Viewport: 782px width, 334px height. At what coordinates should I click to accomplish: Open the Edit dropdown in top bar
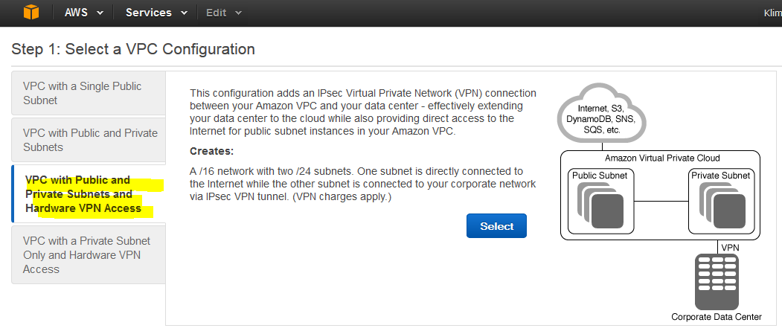pos(224,13)
